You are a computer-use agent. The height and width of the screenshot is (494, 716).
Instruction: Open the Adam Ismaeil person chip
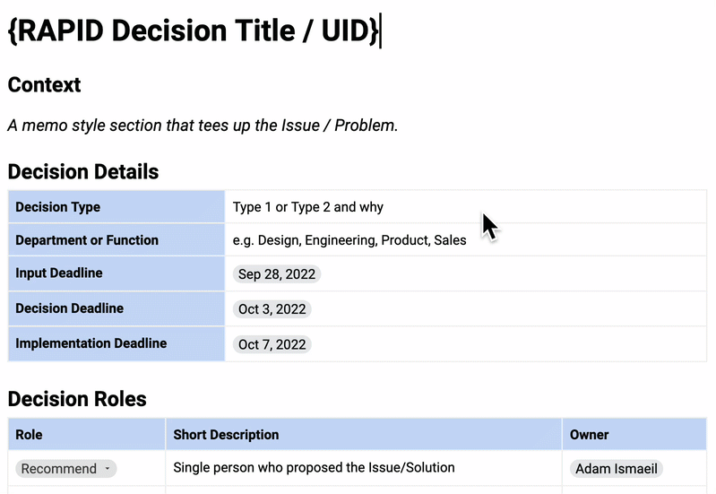(x=616, y=468)
